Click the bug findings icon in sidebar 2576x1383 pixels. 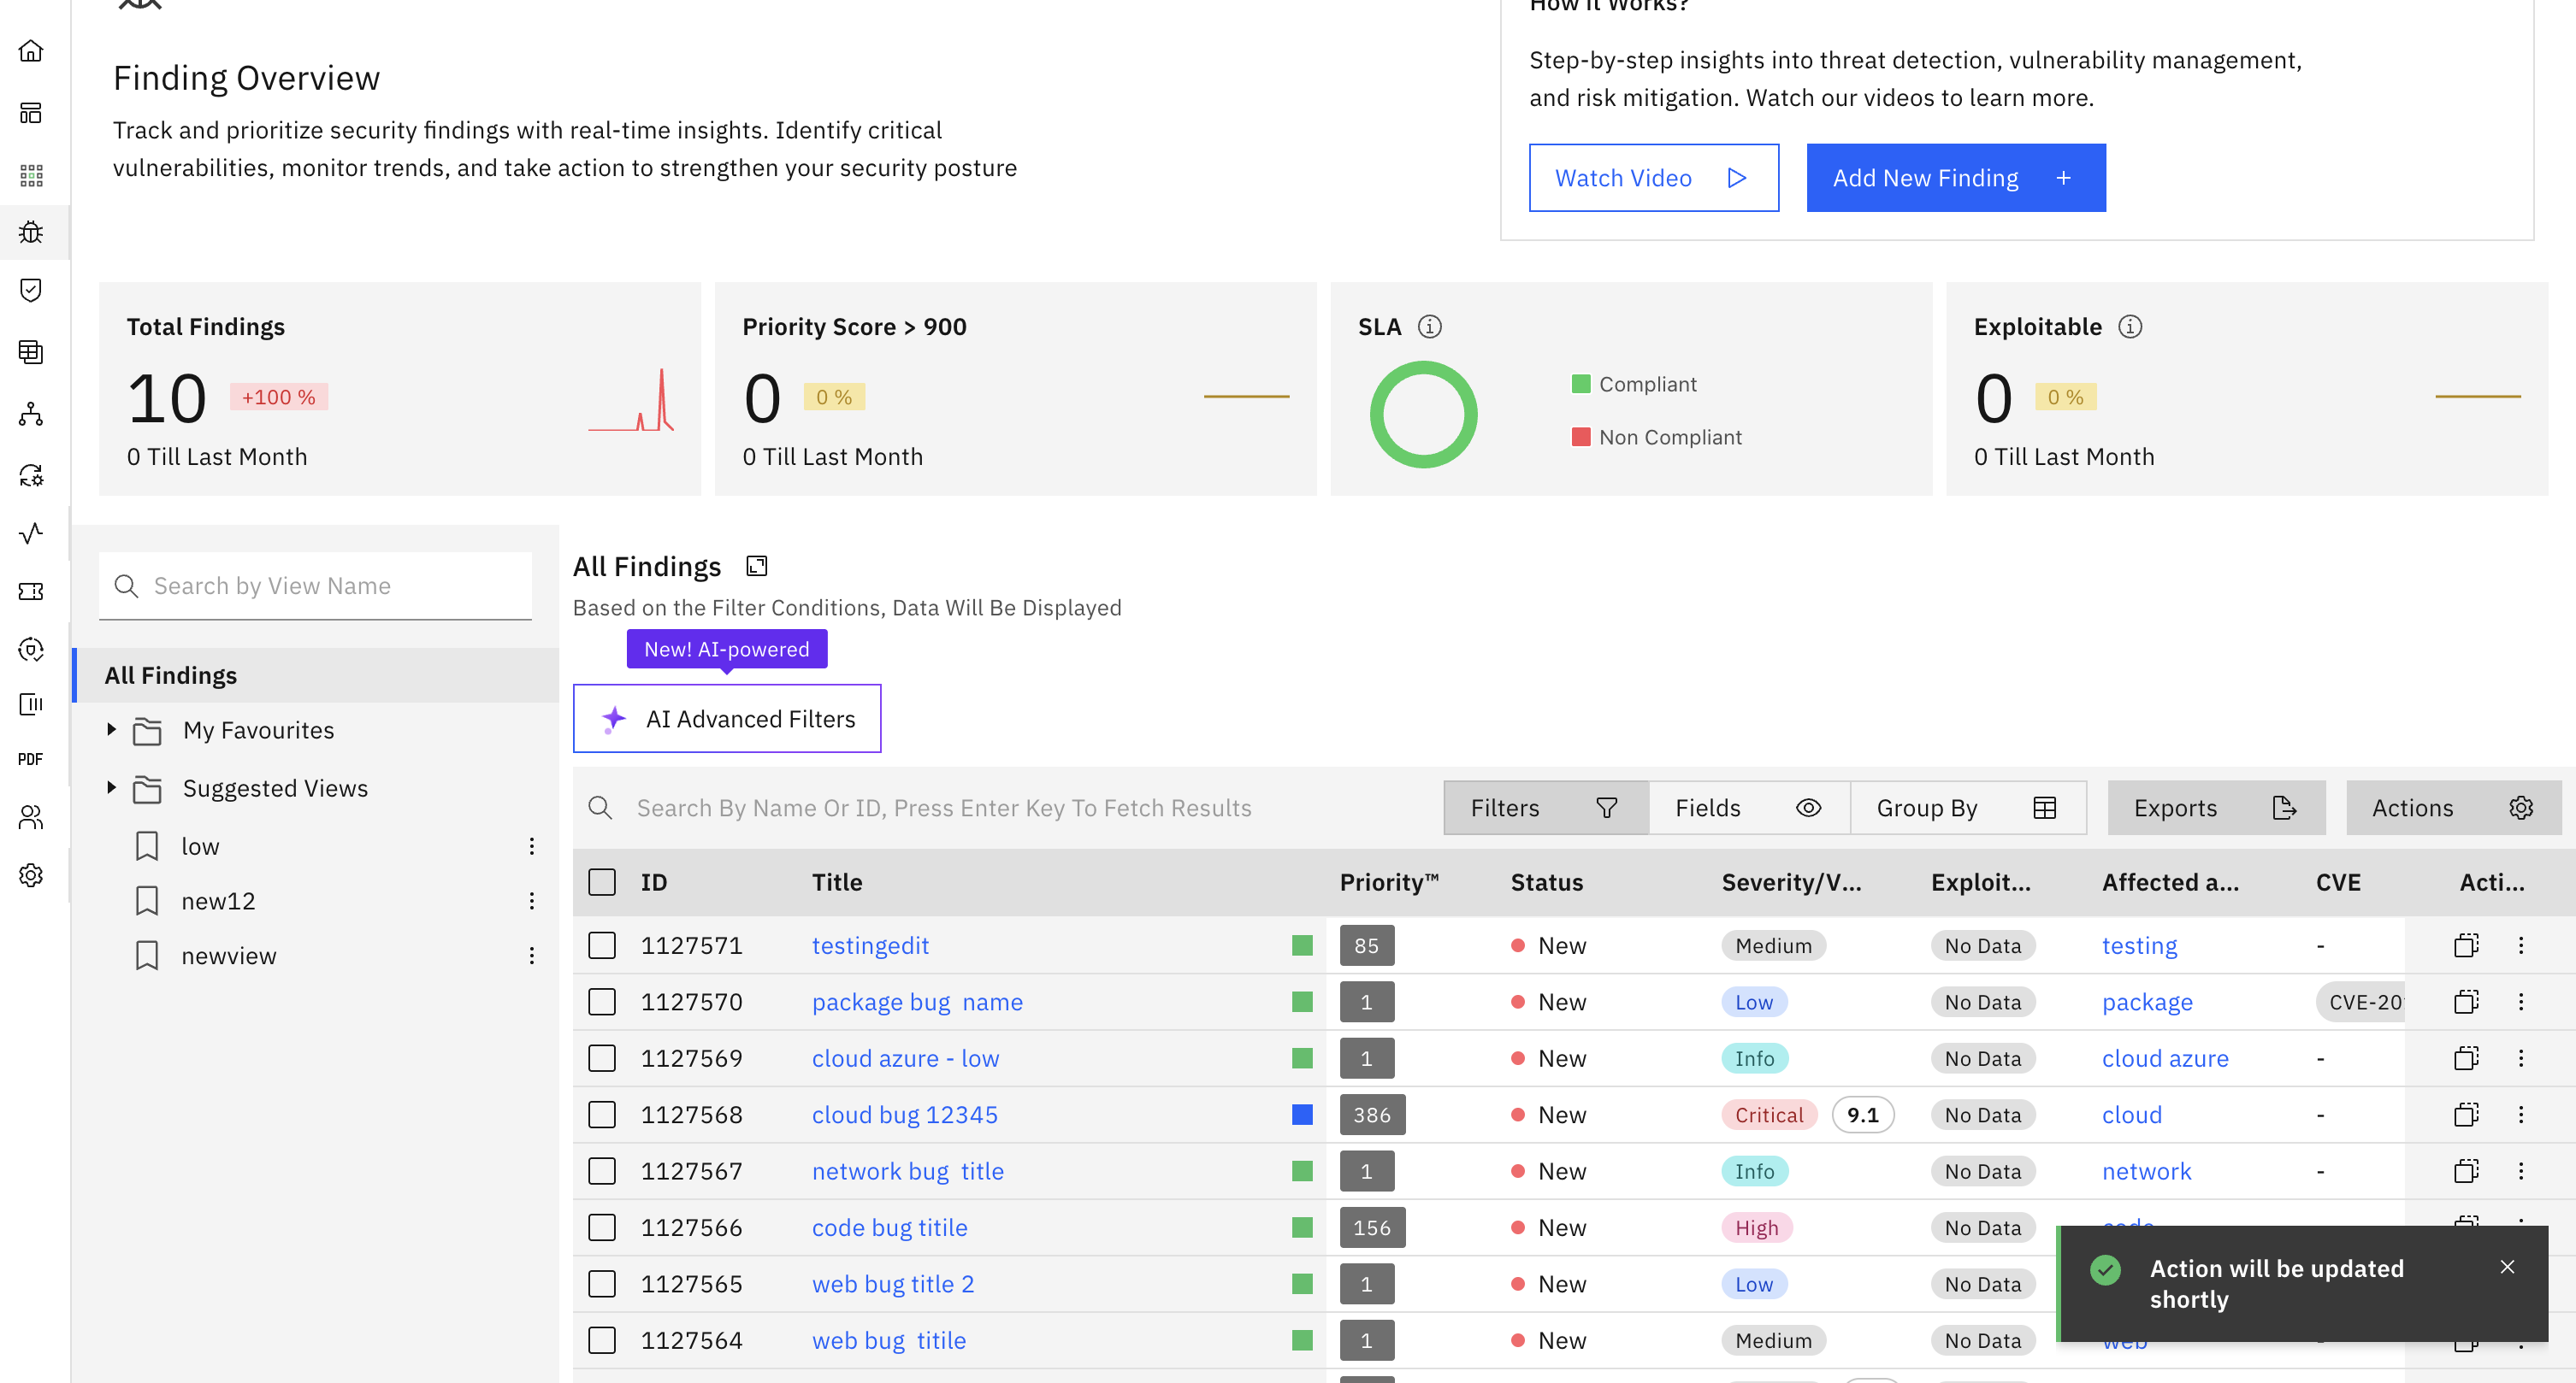point(31,232)
